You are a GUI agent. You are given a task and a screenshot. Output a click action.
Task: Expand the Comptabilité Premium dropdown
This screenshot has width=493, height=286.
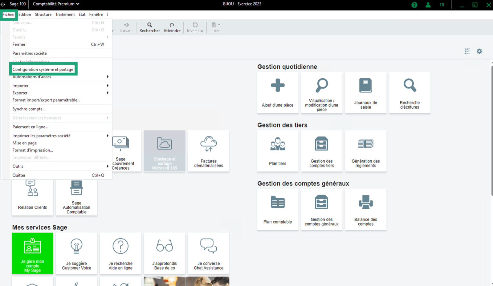pyautogui.click(x=56, y=4)
